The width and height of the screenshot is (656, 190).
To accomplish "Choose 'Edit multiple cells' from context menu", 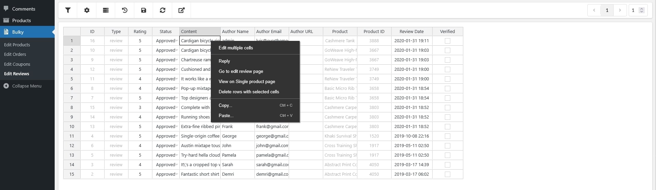I will 236,48.
